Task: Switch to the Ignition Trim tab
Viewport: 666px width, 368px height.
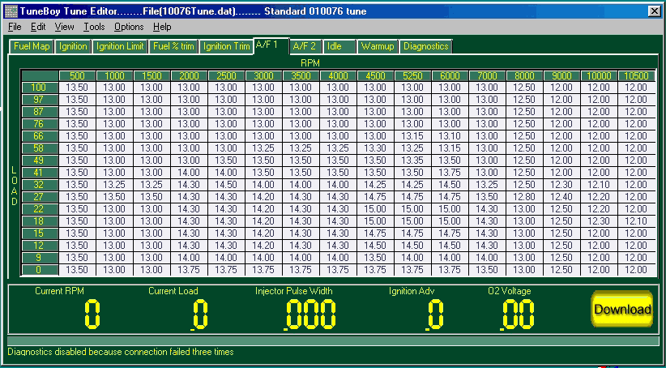Action: [x=226, y=46]
